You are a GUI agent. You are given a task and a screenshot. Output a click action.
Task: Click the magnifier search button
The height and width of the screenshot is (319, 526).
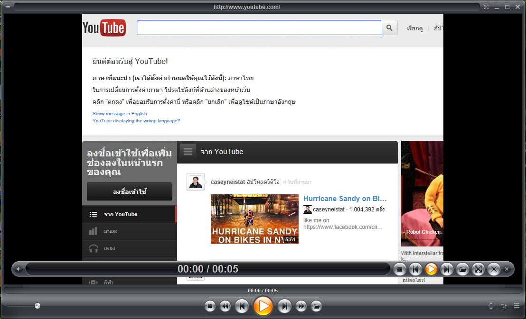pos(389,27)
